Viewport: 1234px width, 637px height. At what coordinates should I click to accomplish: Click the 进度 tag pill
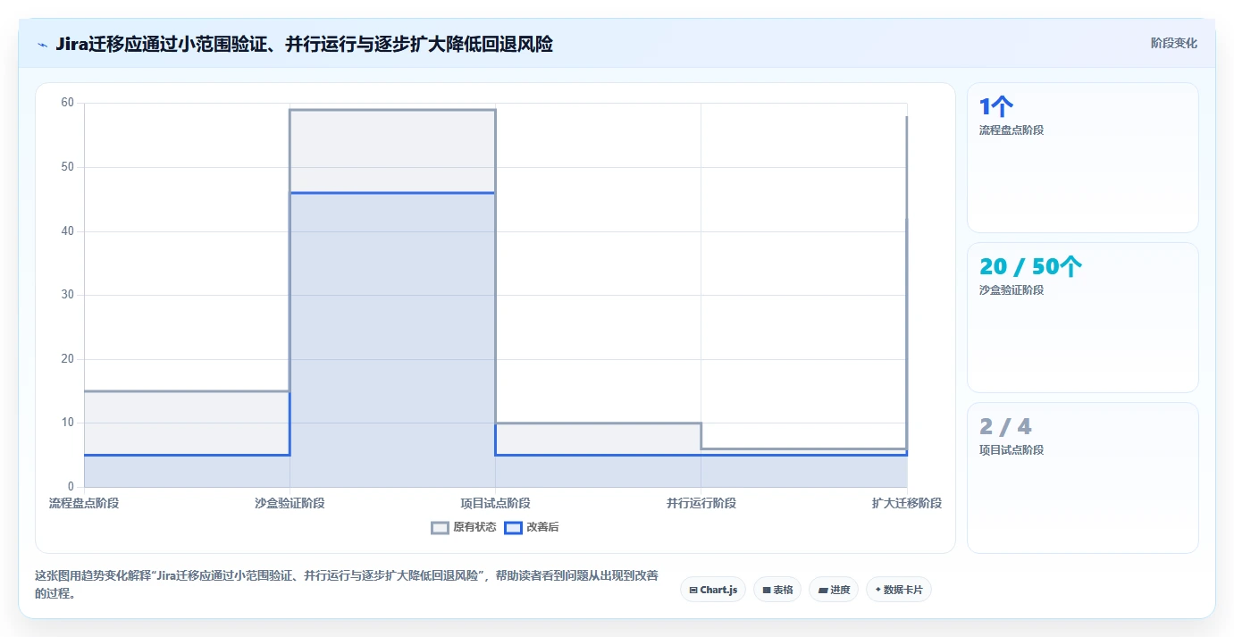[834, 590]
